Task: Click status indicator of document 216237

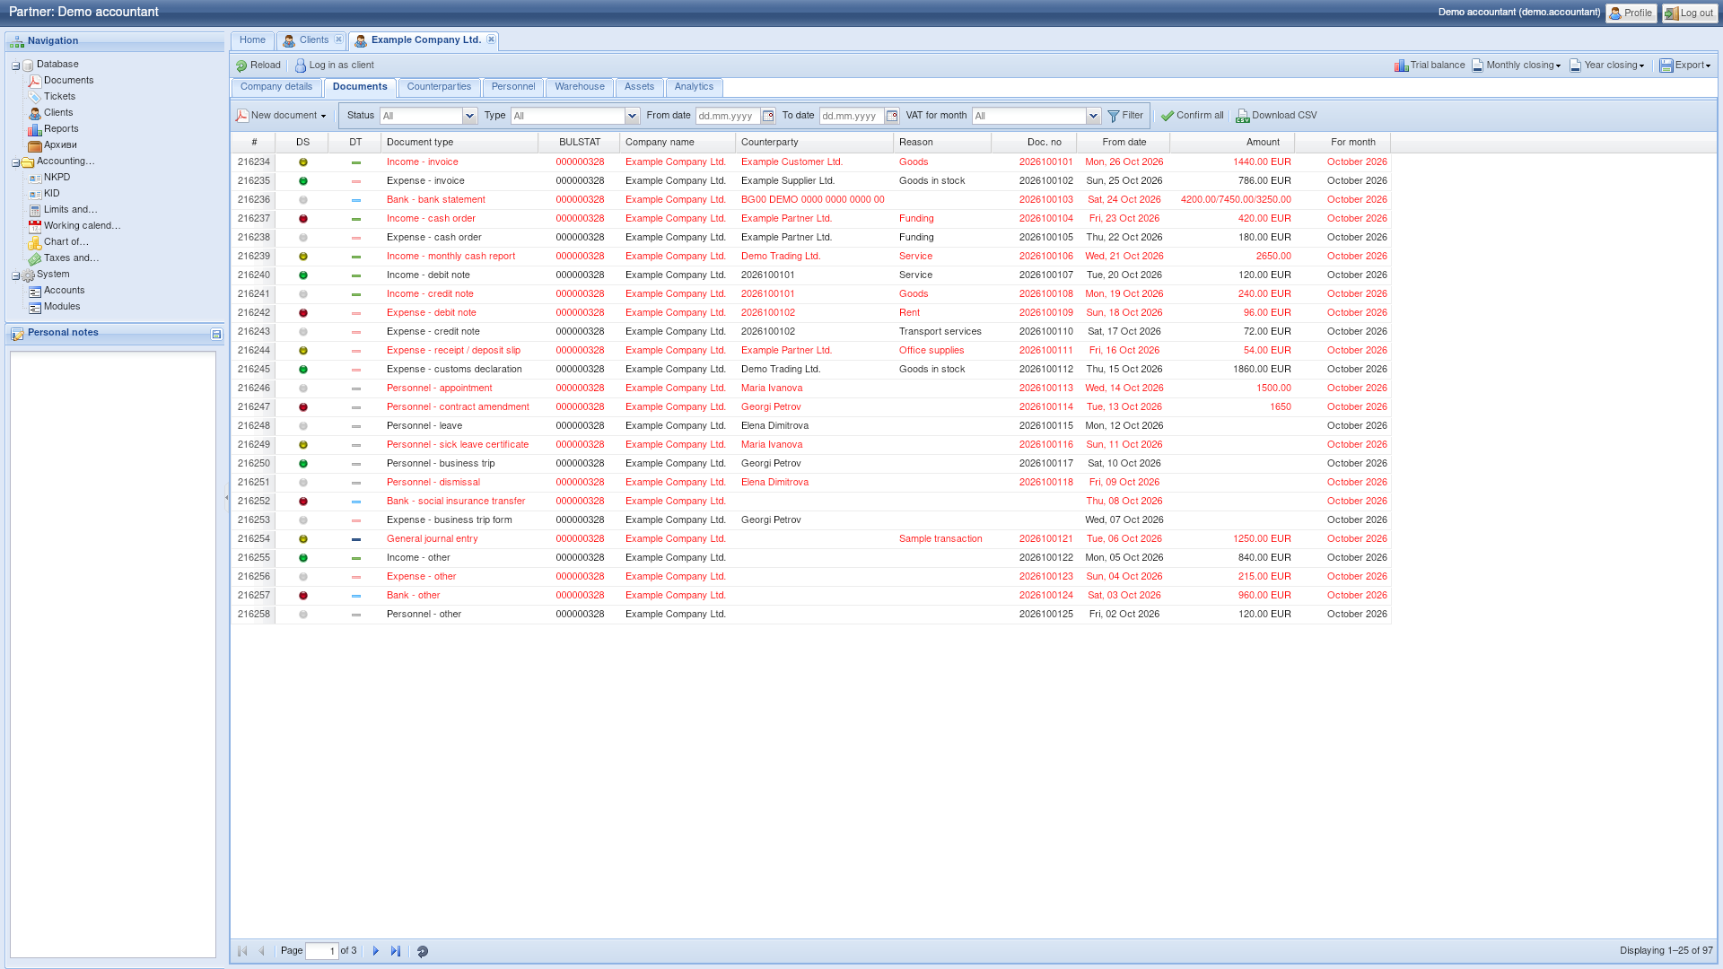Action: [x=303, y=219]
